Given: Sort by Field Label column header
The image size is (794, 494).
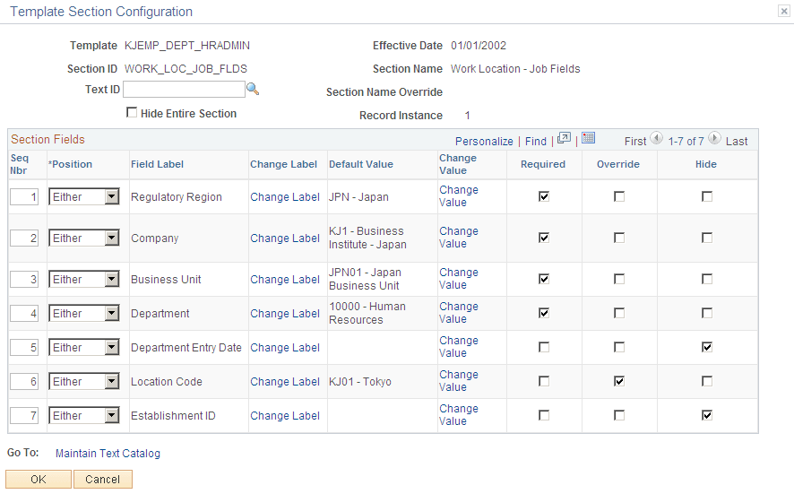Looking at the screenshot, I should [157, 164].
